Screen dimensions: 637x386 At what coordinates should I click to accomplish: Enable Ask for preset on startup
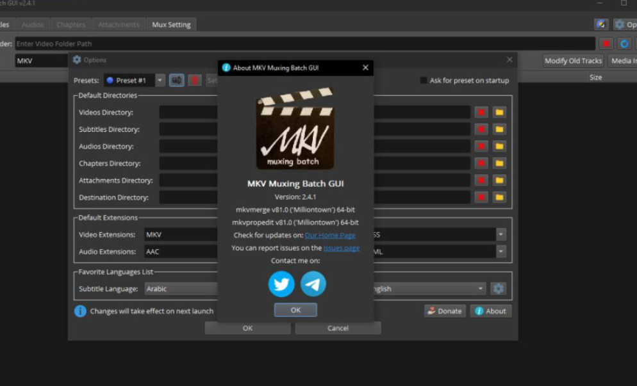coord(424,81)
